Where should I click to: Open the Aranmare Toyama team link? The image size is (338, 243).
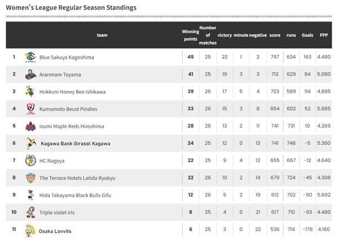click(60, 74)
